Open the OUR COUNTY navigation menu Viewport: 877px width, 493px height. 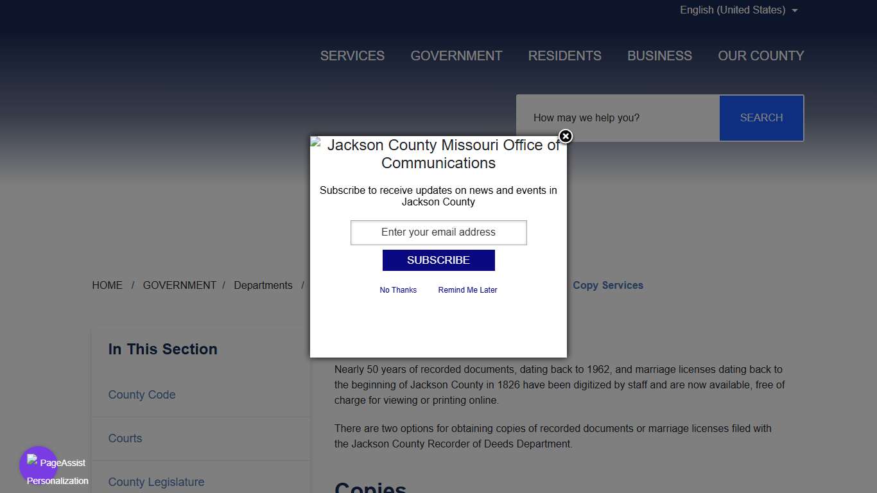761,56
